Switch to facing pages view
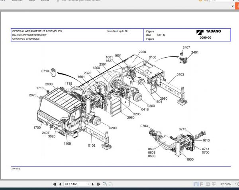The width and height of the screenshot is (239, 190). 208,184
